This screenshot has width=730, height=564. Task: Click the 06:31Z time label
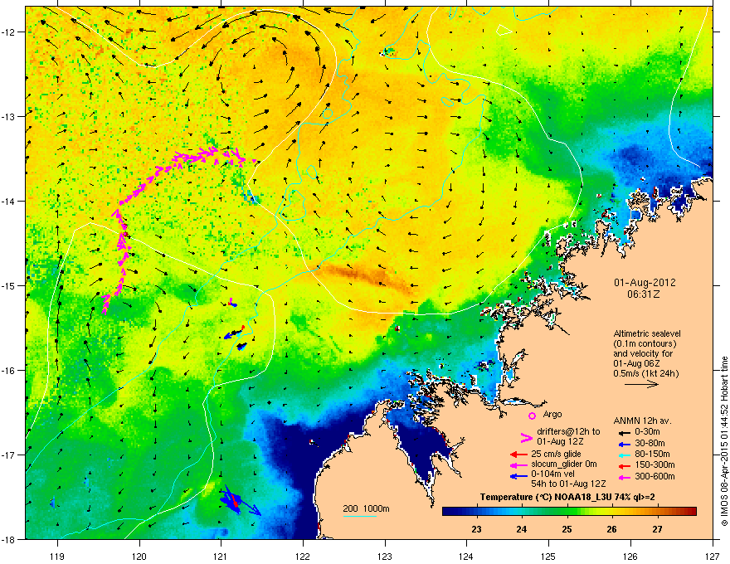(x=644, y=294)
